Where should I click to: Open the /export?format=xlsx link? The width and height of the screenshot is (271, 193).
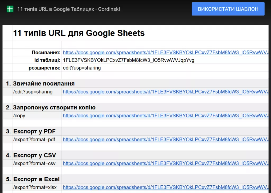[166, 187]
